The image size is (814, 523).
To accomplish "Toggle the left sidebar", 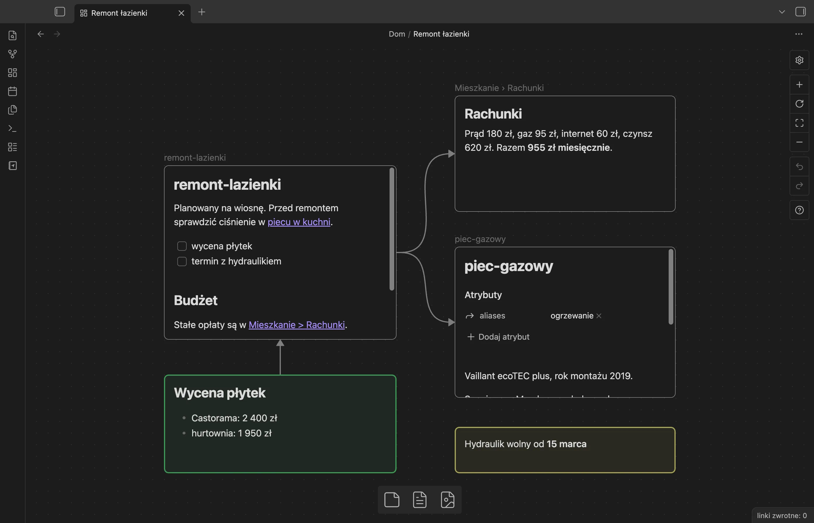I will [60, 12].
